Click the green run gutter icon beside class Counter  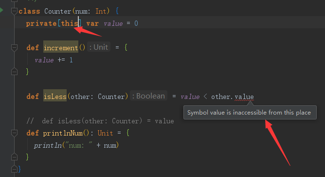(x=1, y=10)
